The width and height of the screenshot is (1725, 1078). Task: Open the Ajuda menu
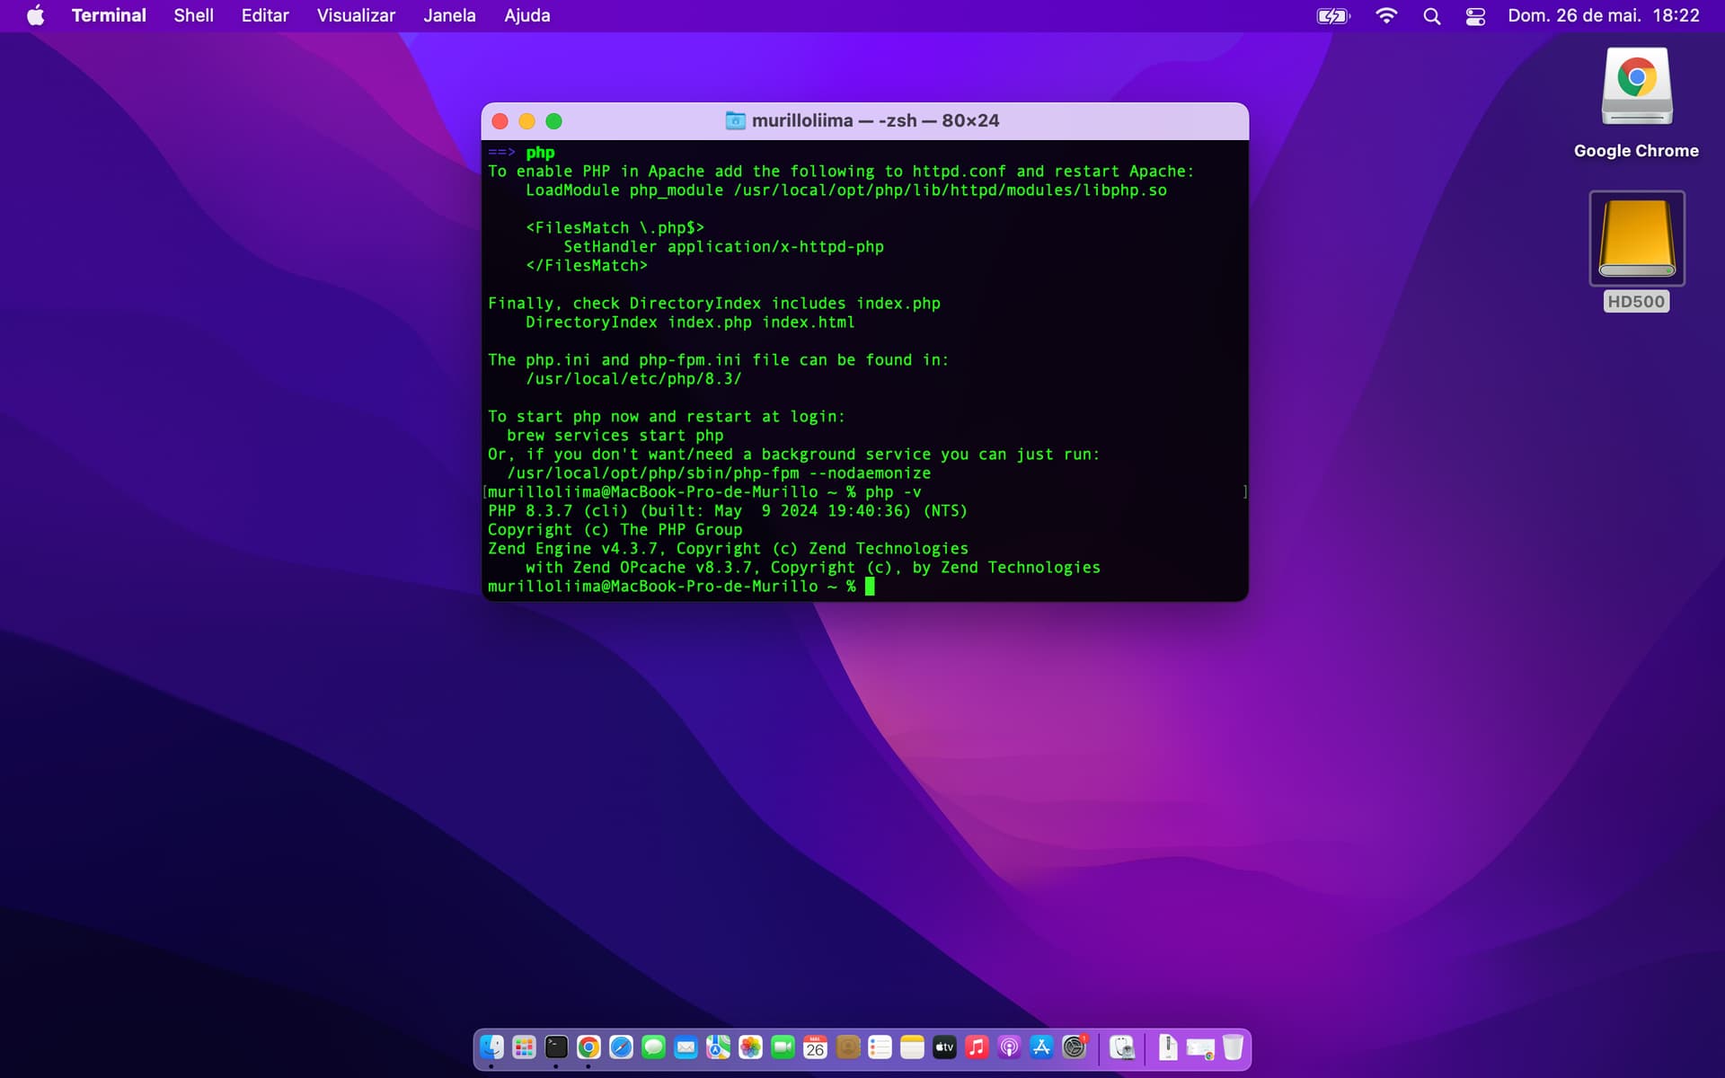click(526, 15)
